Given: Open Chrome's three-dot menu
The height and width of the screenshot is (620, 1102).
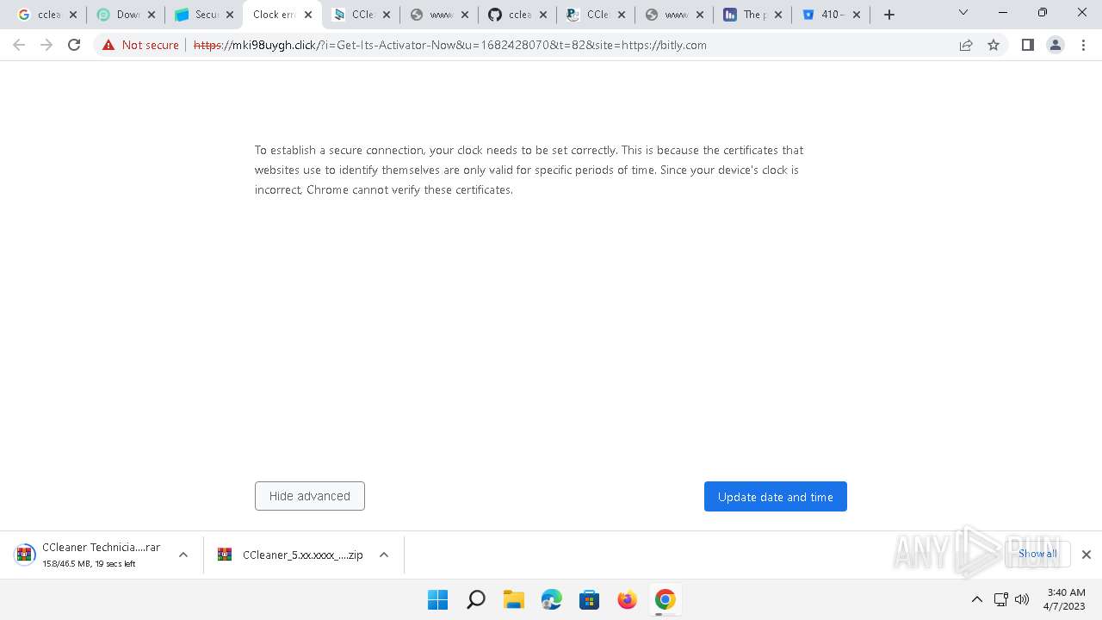Looking at the screenshot, I should point(1083,45).
